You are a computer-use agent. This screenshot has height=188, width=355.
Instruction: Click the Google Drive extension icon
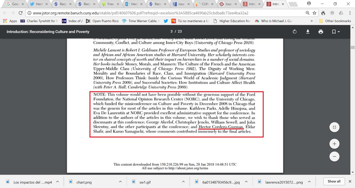pos(341,13)
